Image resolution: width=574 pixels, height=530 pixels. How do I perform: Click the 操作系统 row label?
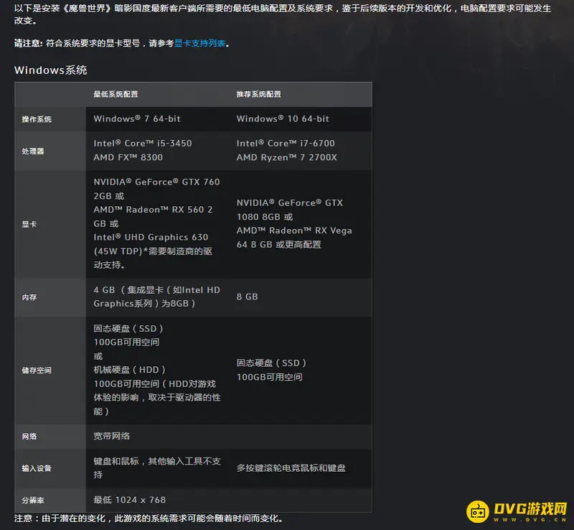pyautogui.click(x=37, y=119)
